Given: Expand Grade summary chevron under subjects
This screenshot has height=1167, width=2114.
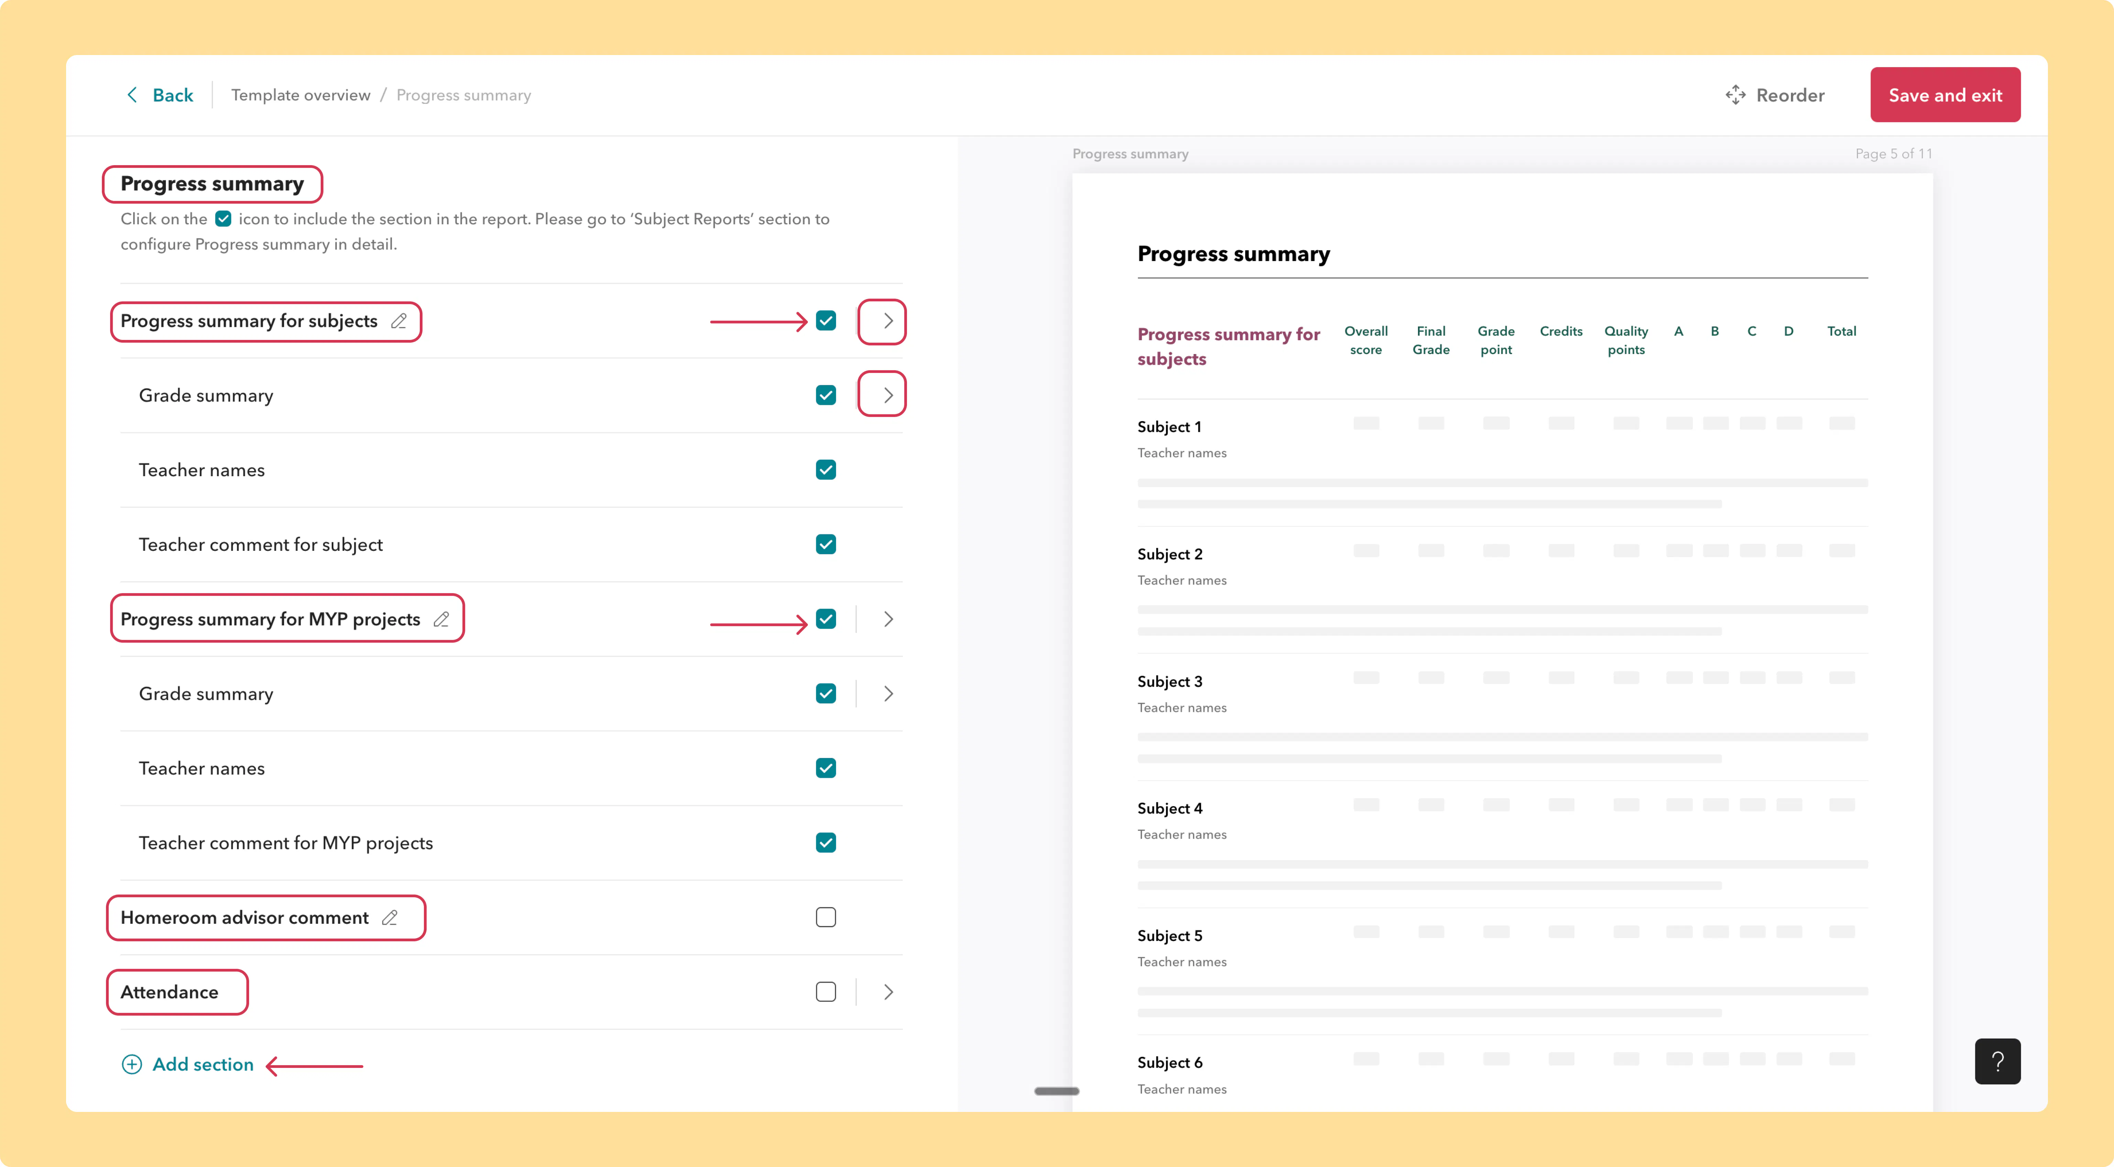Looking at the screenshot, I should click(888, 396).
